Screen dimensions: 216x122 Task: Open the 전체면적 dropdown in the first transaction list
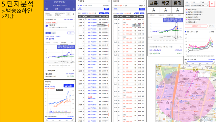(106, 5)
